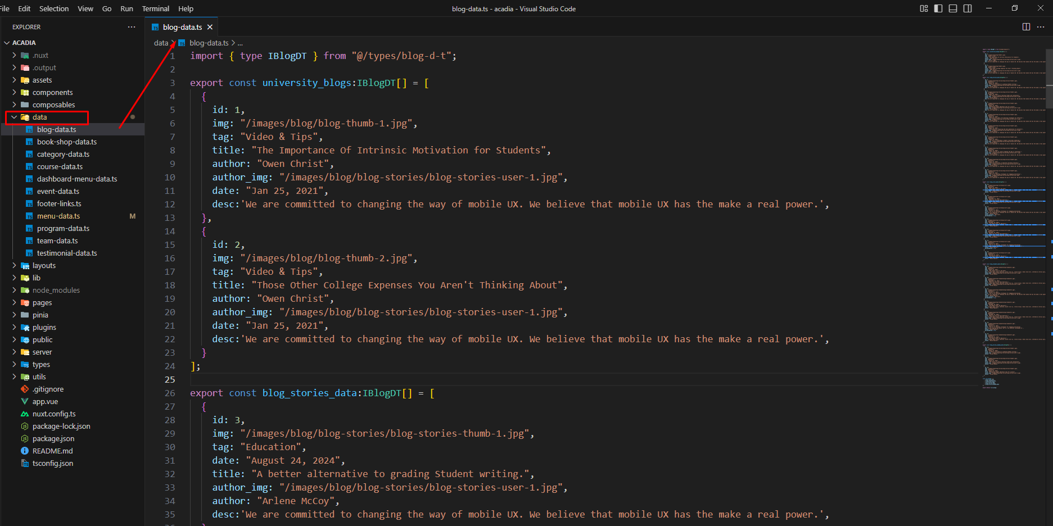This screenshot has height=526, width=1053.
Task: Click the data breadcrumb segment
Action: click(x=161, y=43)
